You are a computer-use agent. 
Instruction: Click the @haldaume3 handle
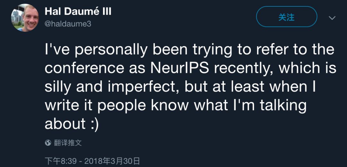coord(68,24)
